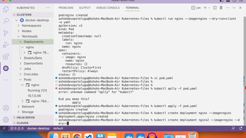Expand the Storage node
Image resolution: width=246 pixels, height=138 pixels.
point(18,112)
